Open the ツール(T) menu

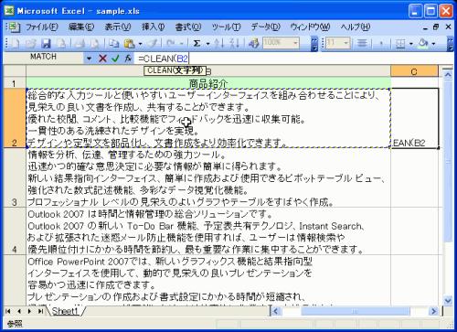[226, 27]
